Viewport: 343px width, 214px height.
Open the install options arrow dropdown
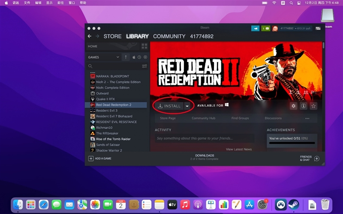[x=187, y=106]
